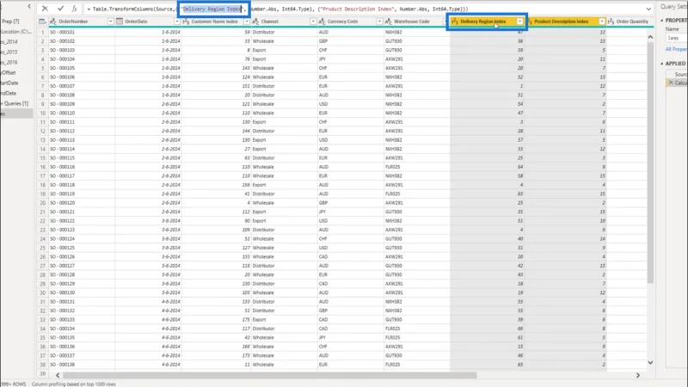688x387 pixels.
Task: Click the horizontal scrollbar right arrow
Action: click(x=638, y=375)
